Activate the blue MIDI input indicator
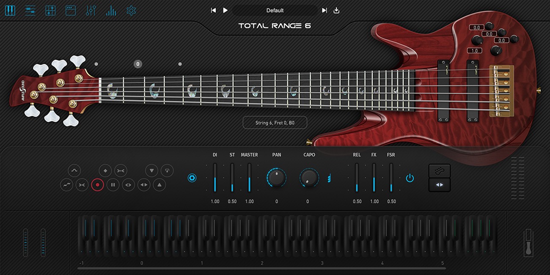Screen dimensions: 550x275 (193, 178)
